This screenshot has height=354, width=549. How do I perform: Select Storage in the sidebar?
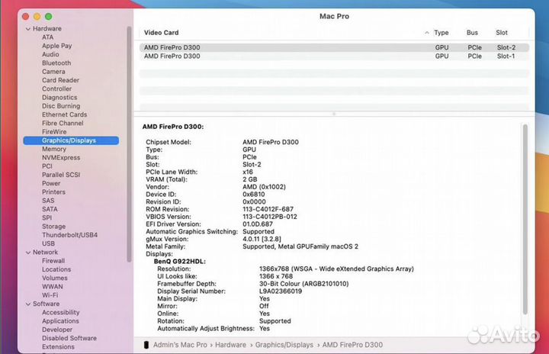click(x=53, y=227)
